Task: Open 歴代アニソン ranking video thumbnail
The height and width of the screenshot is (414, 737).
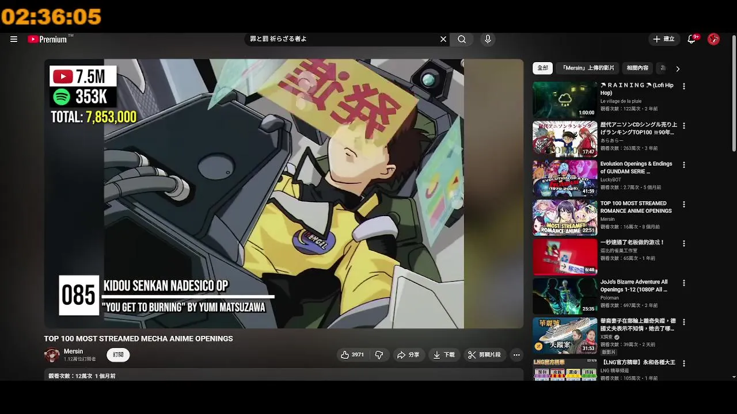Action: (565, 139)
